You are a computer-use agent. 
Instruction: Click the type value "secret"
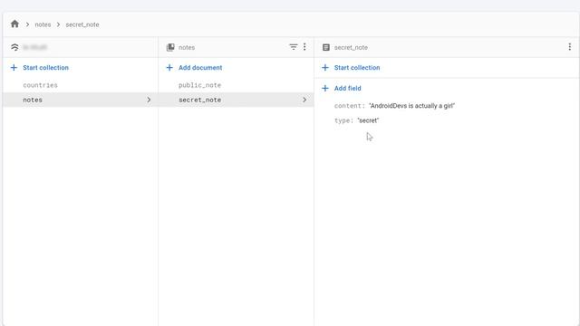(368, 120)
